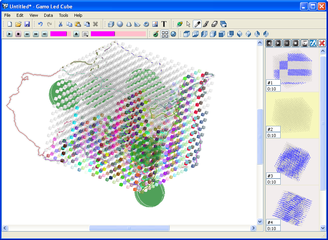Select the arrow pointer tool
The height and width of the screenshot is (240, 328).
point(188,24)
